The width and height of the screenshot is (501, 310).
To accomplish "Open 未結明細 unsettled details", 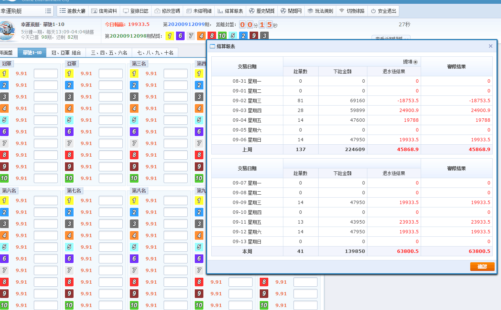I will tap(199, 11).
